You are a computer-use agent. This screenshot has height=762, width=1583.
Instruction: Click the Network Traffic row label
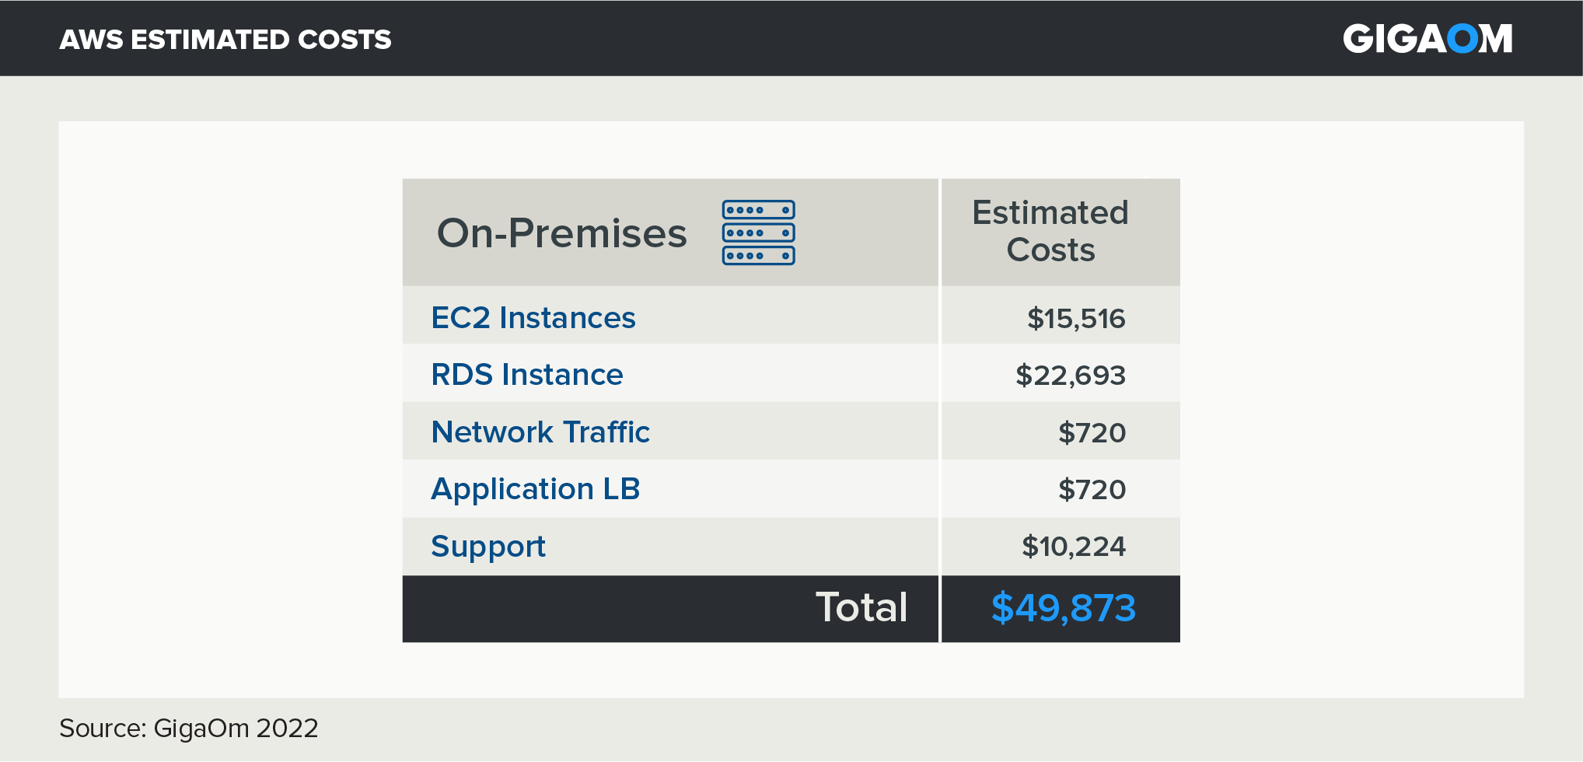point(540,432)
